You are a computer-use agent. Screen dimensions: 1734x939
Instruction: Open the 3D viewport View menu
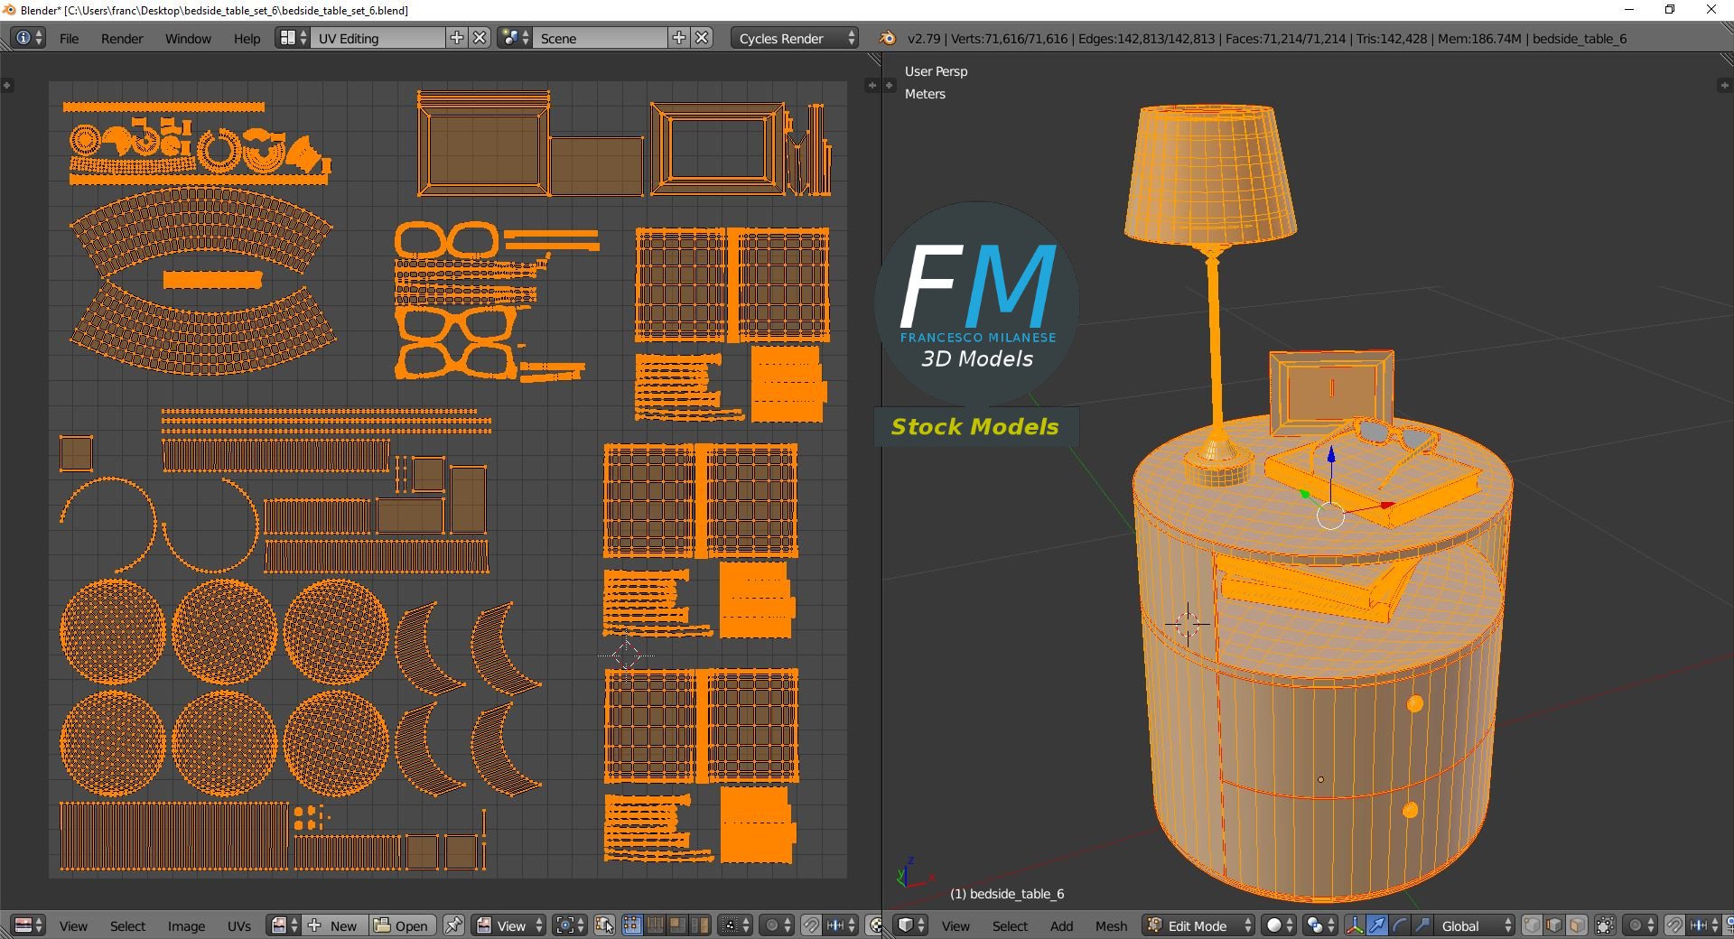tap(956, 926)
